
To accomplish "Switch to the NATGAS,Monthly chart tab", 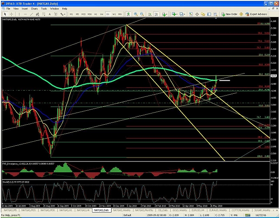I will (144, 210).
